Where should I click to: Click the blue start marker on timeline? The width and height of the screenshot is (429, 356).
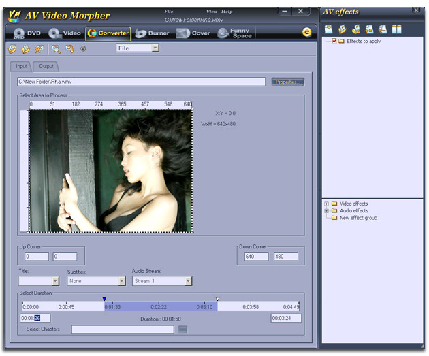(104, 299)
